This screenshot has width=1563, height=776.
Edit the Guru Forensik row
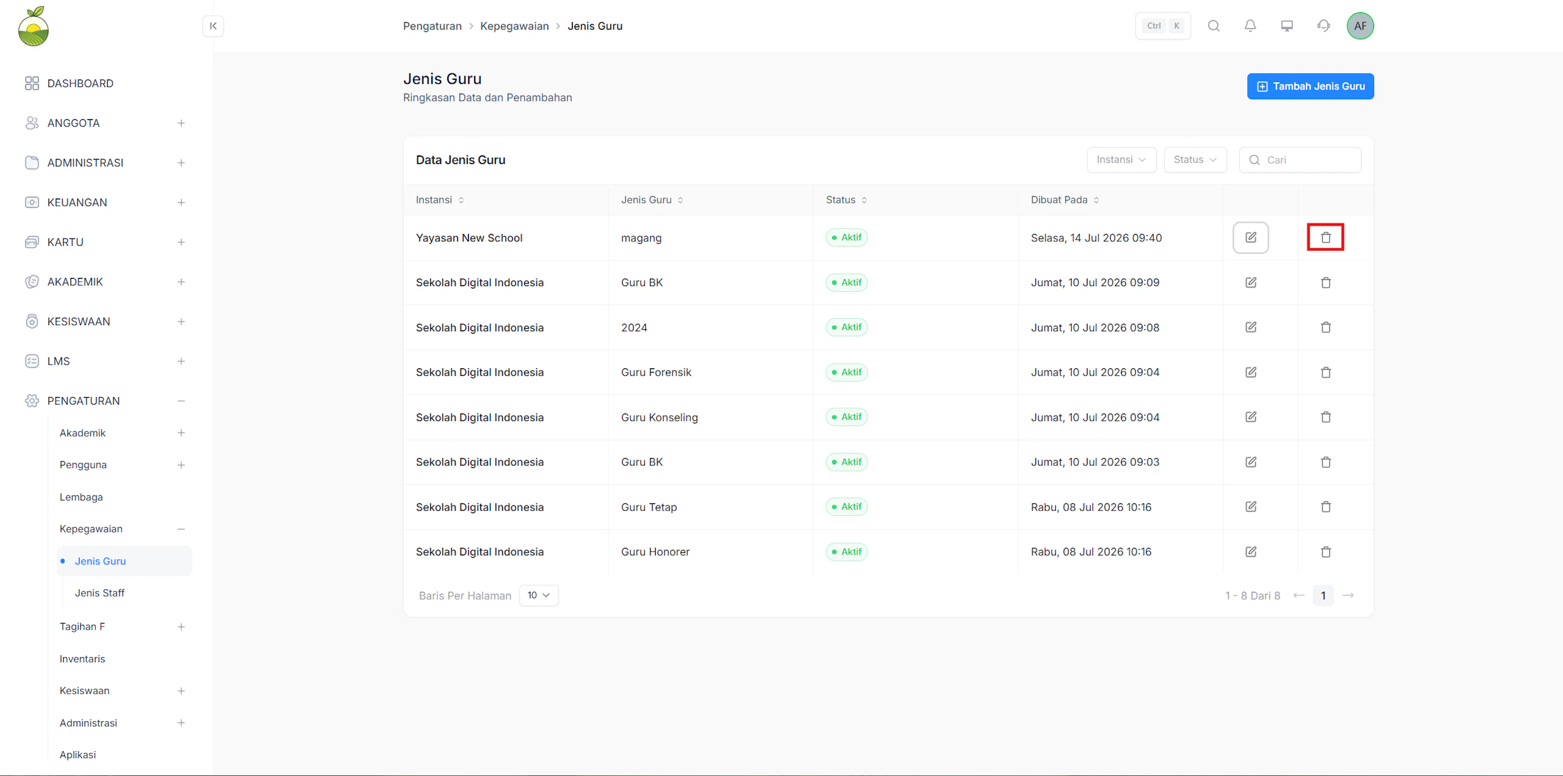click(x=1250, y=372)
